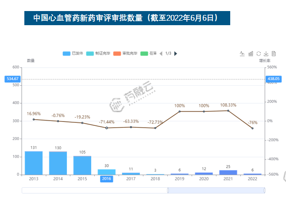The width and height of the screenshot is (286, 204).
Task: Click the highlighted range of the zoom slider
Action: point(216,190)
